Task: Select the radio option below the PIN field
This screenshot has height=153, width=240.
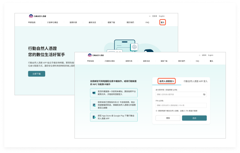Action: pos(157,111)
